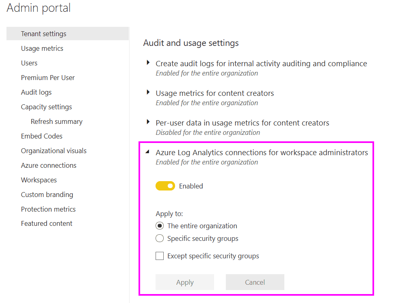The height and width of the screenshot is (303, 407).
Task: Click the Admin portal page title
Action: pos(39,8)
